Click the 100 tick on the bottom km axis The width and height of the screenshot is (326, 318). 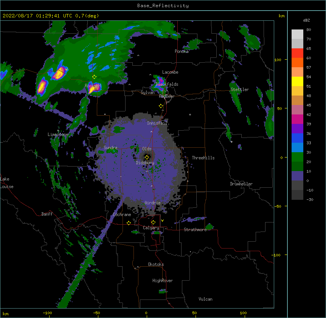click(x=243, y=313)
